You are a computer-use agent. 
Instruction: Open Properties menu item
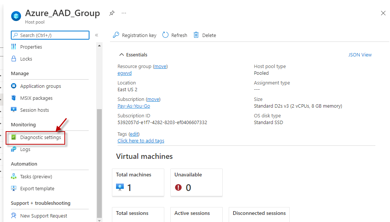[x=31, y=47]
